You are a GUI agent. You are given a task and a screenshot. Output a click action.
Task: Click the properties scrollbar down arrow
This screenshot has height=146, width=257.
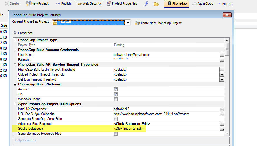227,133
